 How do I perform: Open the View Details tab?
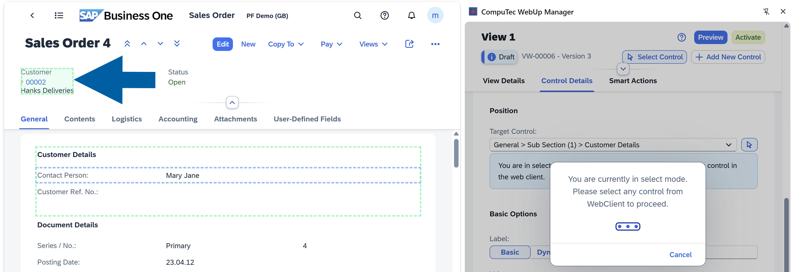[504, 81]
